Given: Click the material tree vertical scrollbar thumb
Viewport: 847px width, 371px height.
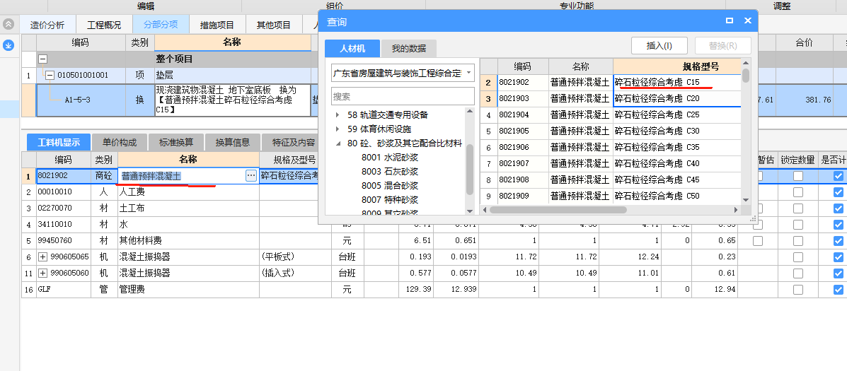Looking at the screenshot, I should click(469, 170).
